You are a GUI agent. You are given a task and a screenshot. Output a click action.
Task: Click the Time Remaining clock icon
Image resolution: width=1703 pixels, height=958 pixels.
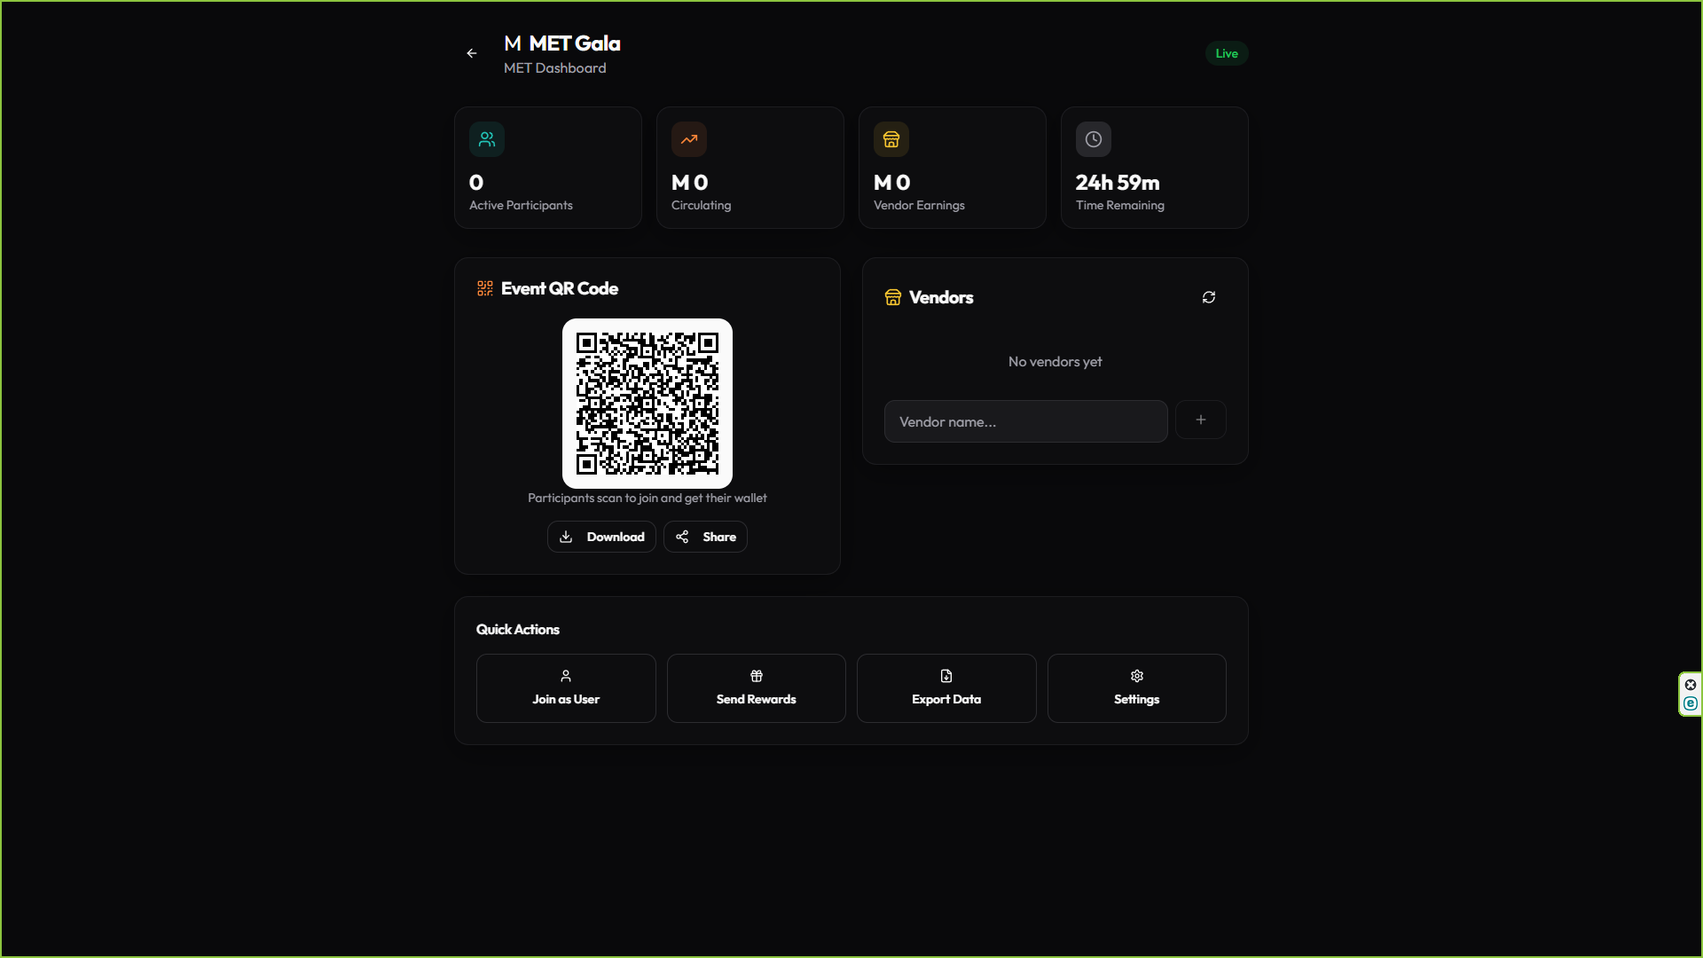[x=1094, y=139]
